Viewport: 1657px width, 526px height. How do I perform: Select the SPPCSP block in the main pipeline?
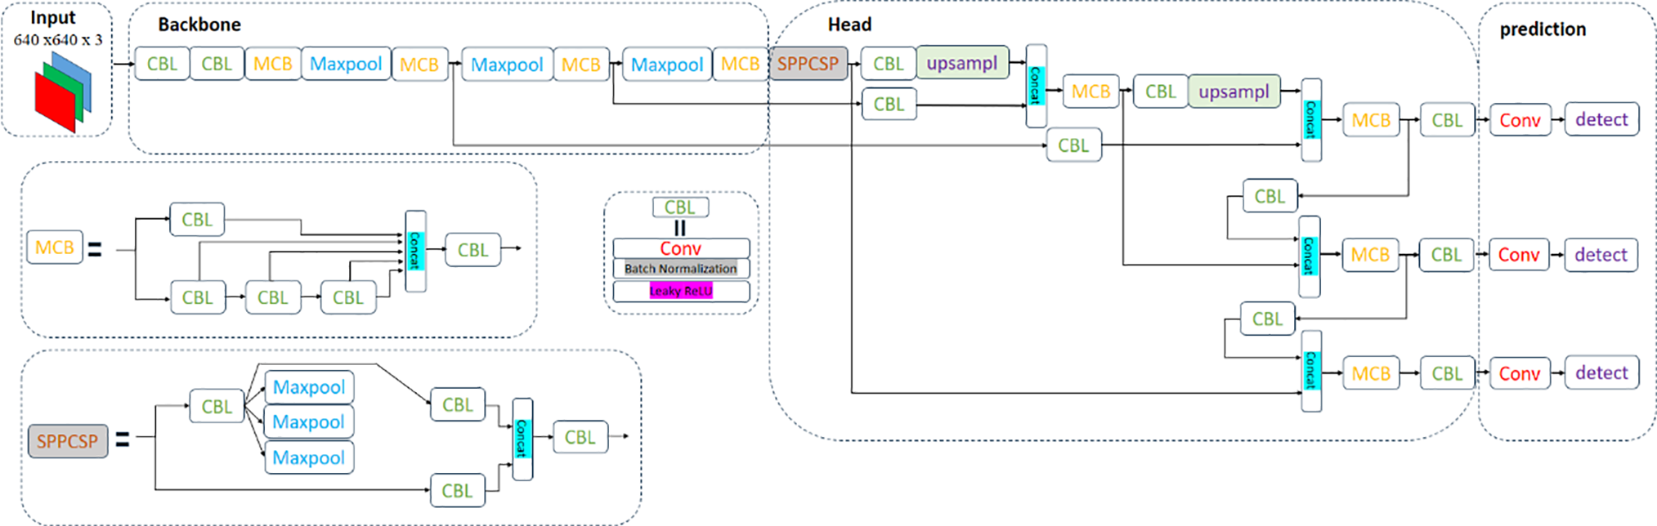tap(808, 64)
